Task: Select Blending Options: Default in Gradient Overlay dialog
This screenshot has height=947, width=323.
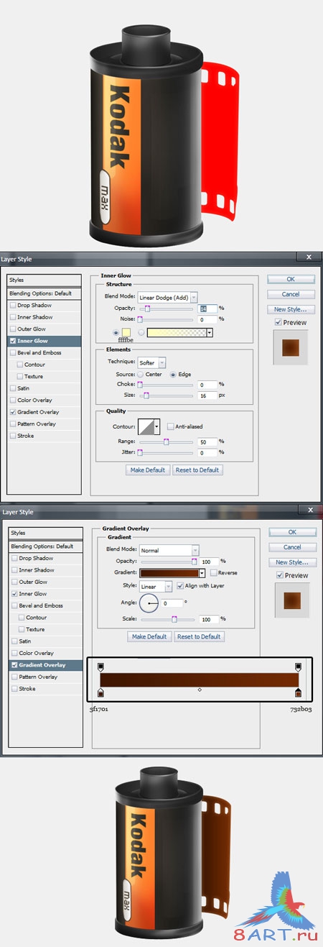Action: click(45, 546)
